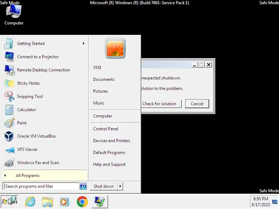279x209 pixels.
Task: Expand the All Programs list
Action: tap(45, 176)
